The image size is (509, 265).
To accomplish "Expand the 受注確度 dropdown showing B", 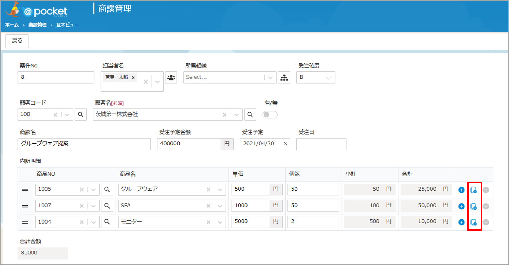I will pos(328,78).
